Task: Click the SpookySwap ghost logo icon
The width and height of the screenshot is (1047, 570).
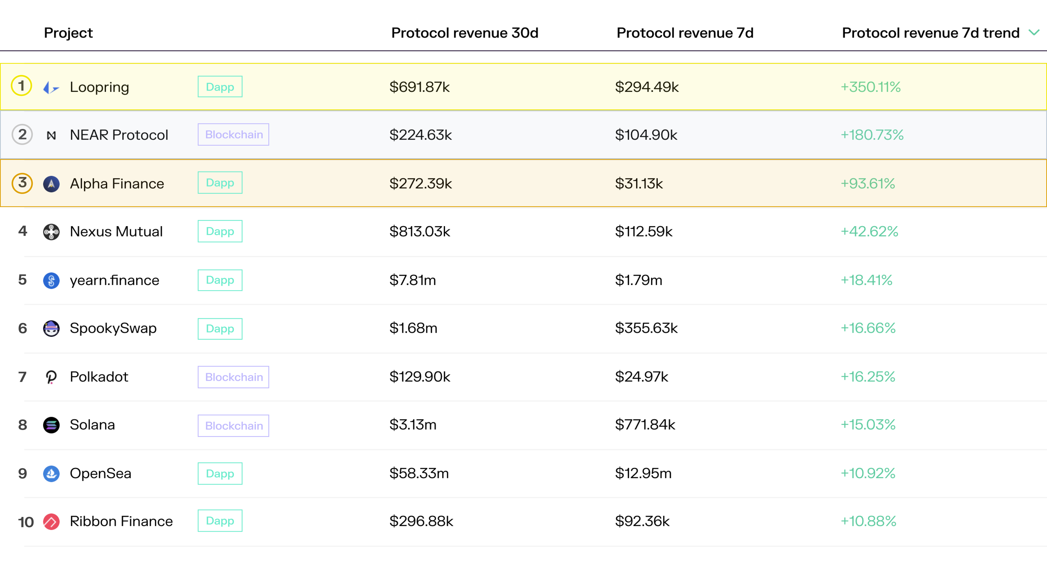Action: click(51, 329)
